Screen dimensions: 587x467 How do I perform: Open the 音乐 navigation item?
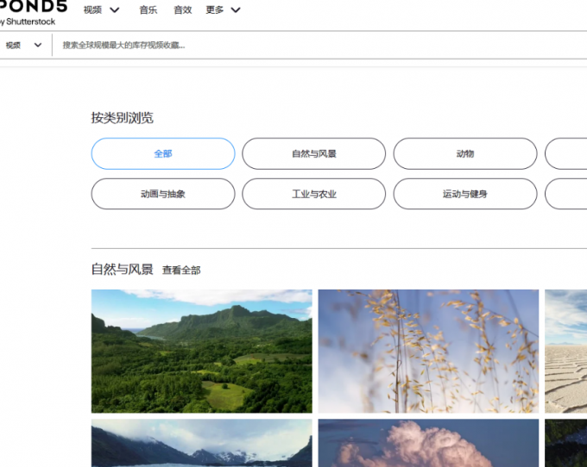(x=148, y=10)
